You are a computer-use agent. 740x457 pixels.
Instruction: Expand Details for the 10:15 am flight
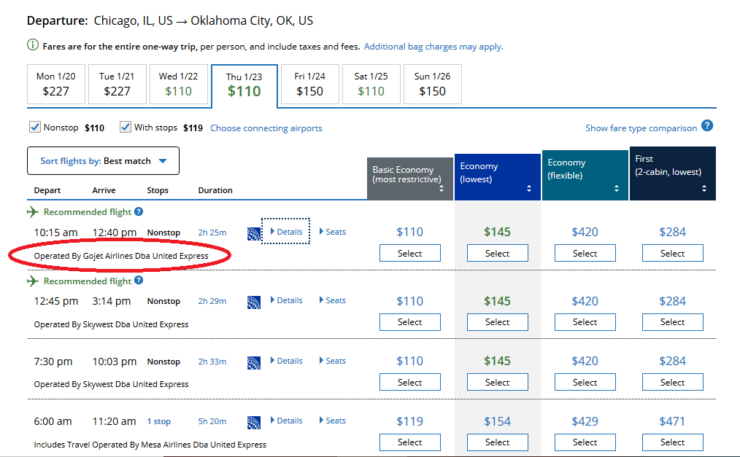pos(287,232)
